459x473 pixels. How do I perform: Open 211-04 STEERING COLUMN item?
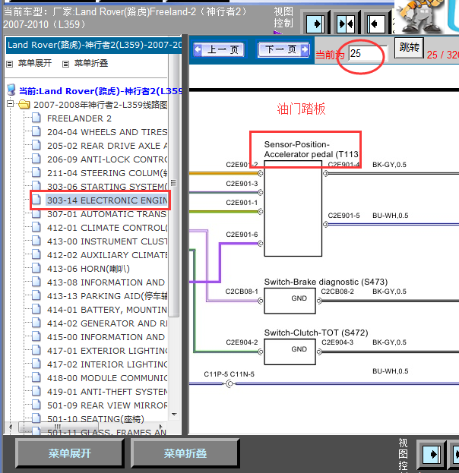(107, 173)
